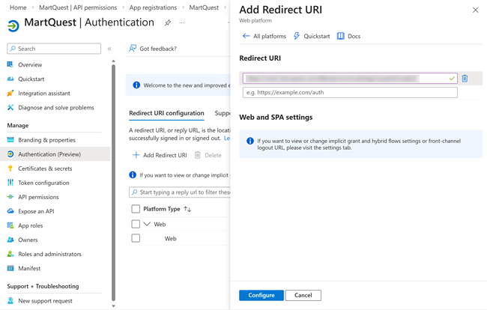This screenshot has width=487, height=310.
Task: Click the sidebar scroll up arrow
Action: coord(113,61)
